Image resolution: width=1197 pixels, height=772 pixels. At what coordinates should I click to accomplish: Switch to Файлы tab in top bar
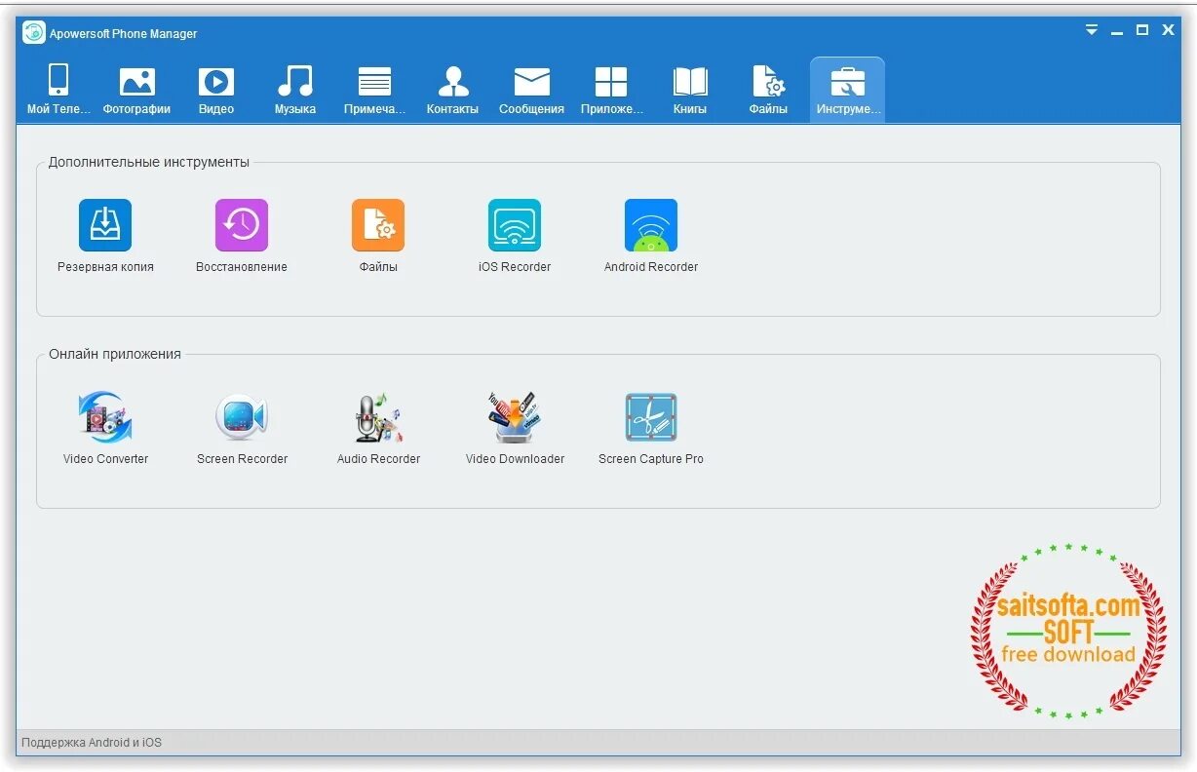[768, 90]
